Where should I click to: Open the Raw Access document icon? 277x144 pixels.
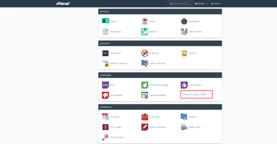[x=105, y=32]
